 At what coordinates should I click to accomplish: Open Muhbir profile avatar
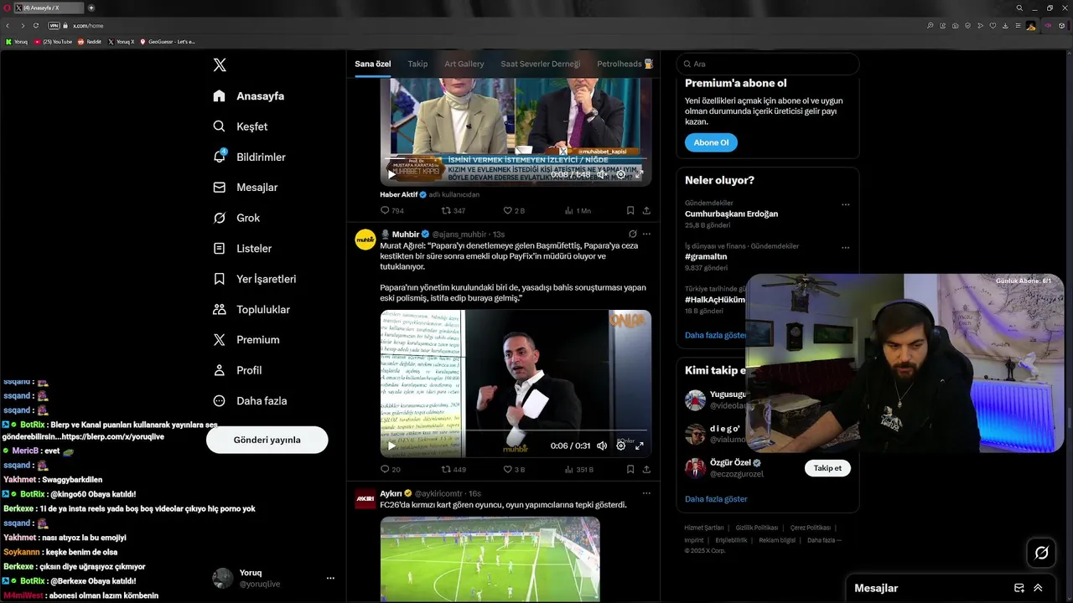(365, 240)
